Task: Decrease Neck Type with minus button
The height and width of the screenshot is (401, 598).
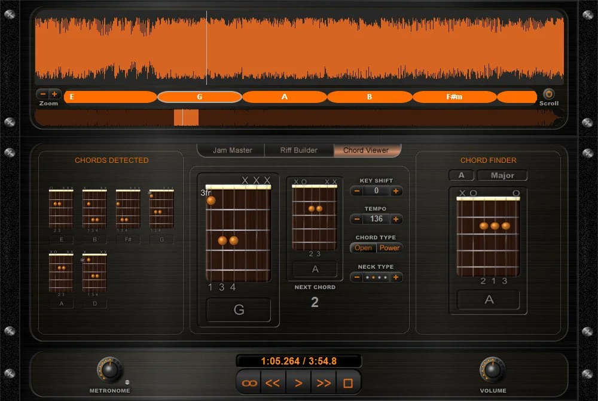Action: pyautogui.click(x=356, y=277)
